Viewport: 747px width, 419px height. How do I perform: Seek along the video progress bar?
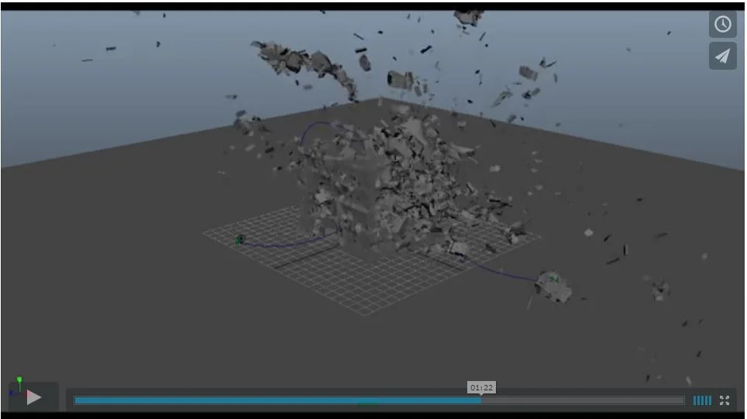[x=379, y=400]
